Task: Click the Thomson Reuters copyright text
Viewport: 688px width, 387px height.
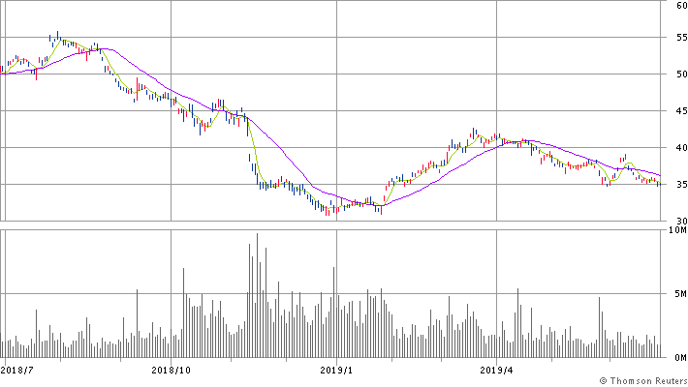Action: [x=643, y=381]
